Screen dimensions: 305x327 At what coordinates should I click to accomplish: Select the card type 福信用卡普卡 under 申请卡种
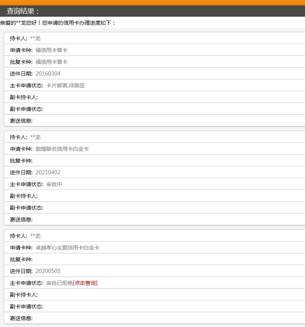pyautogui.click(x=52, y=50)
